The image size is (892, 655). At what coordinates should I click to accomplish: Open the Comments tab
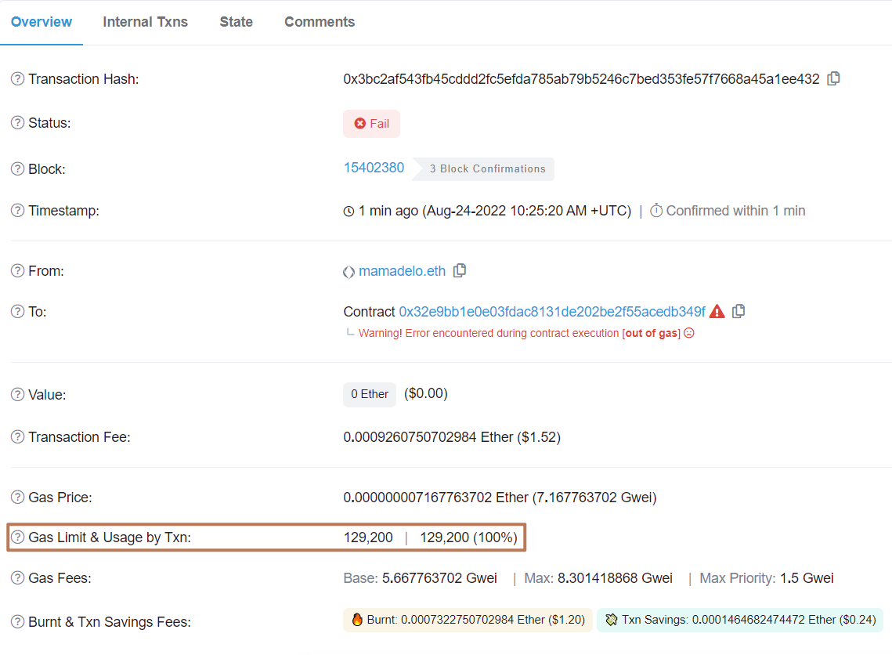tap(320, 22)
